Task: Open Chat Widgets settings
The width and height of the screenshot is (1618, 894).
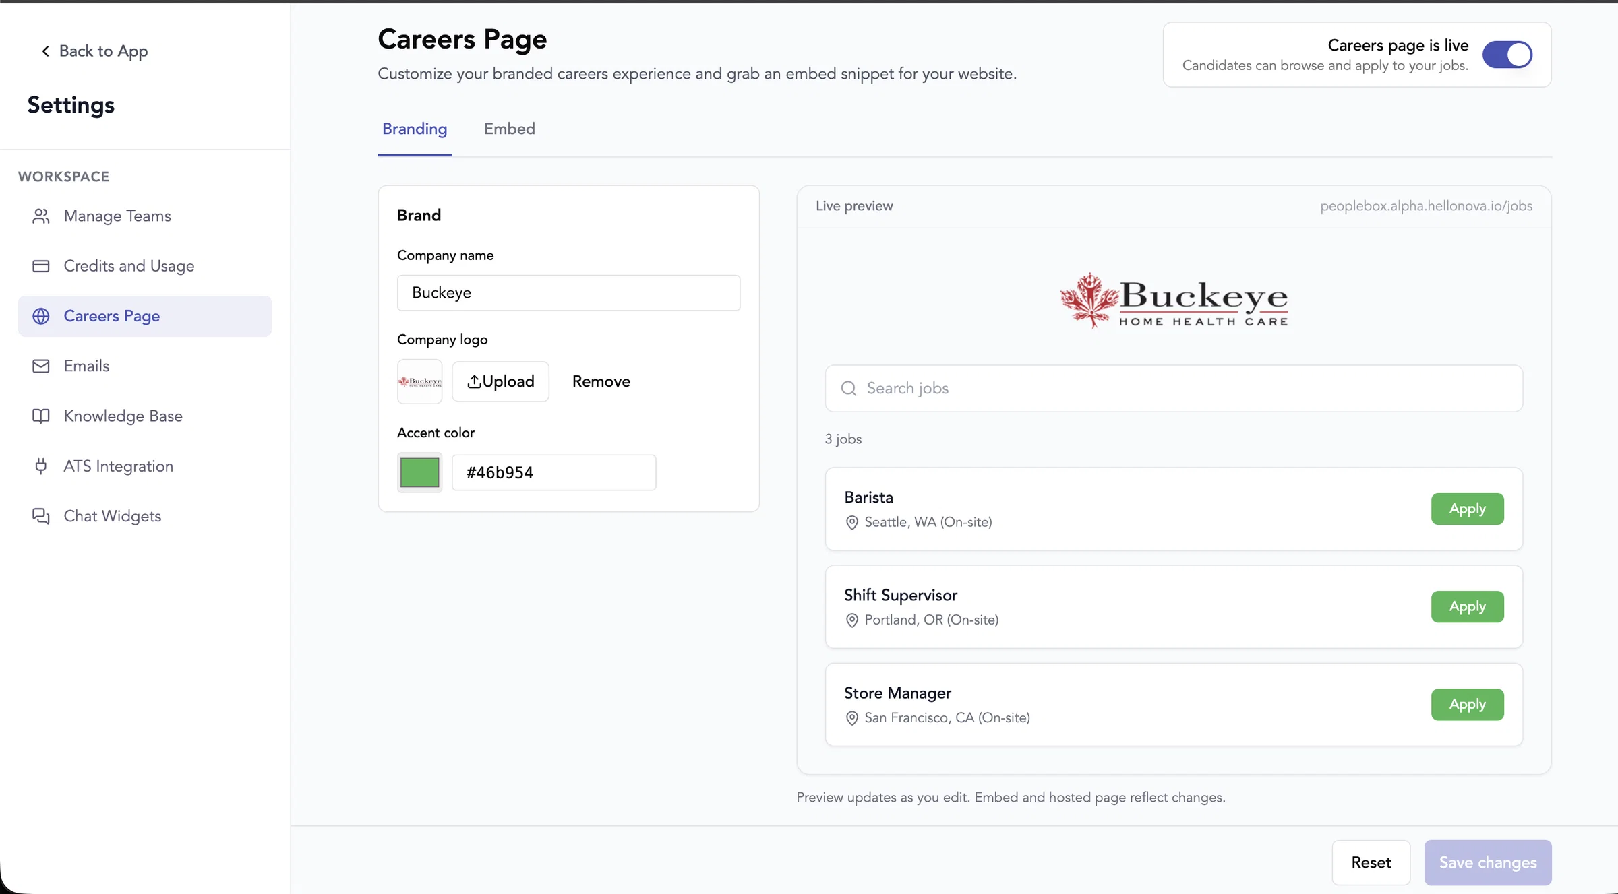Action: [x=145, y=516]
